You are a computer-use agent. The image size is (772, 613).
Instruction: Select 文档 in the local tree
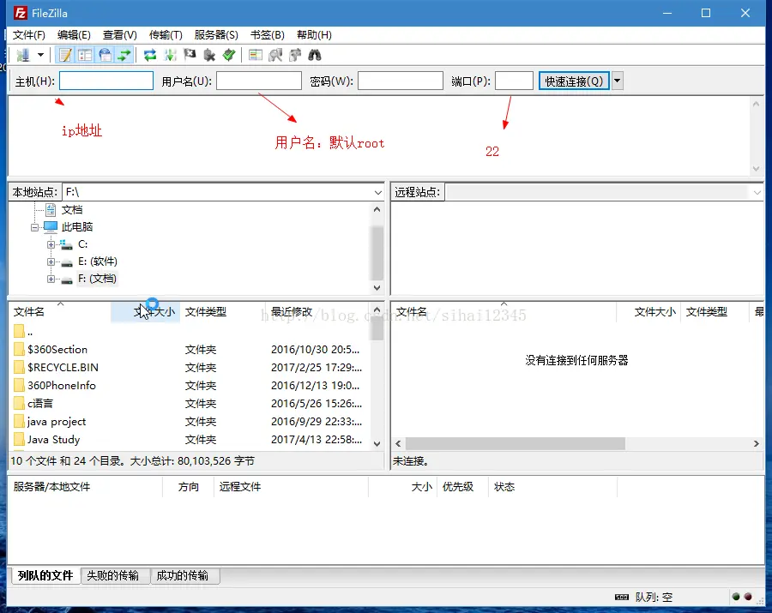72,210
